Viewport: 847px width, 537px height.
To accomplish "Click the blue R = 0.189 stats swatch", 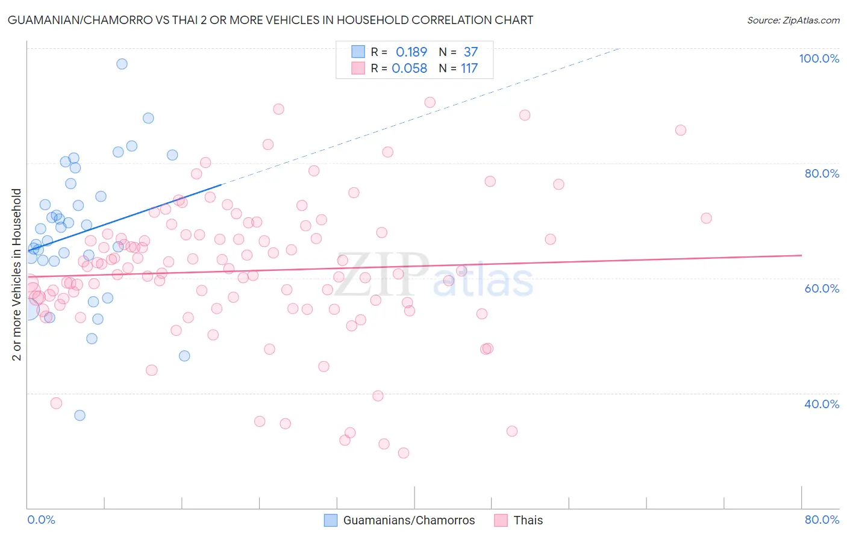I will [358, 52].
